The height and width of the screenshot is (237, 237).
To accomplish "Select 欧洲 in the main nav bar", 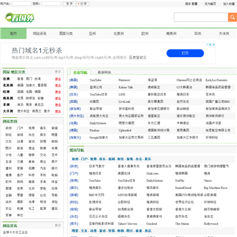I will tap(145, 34).
